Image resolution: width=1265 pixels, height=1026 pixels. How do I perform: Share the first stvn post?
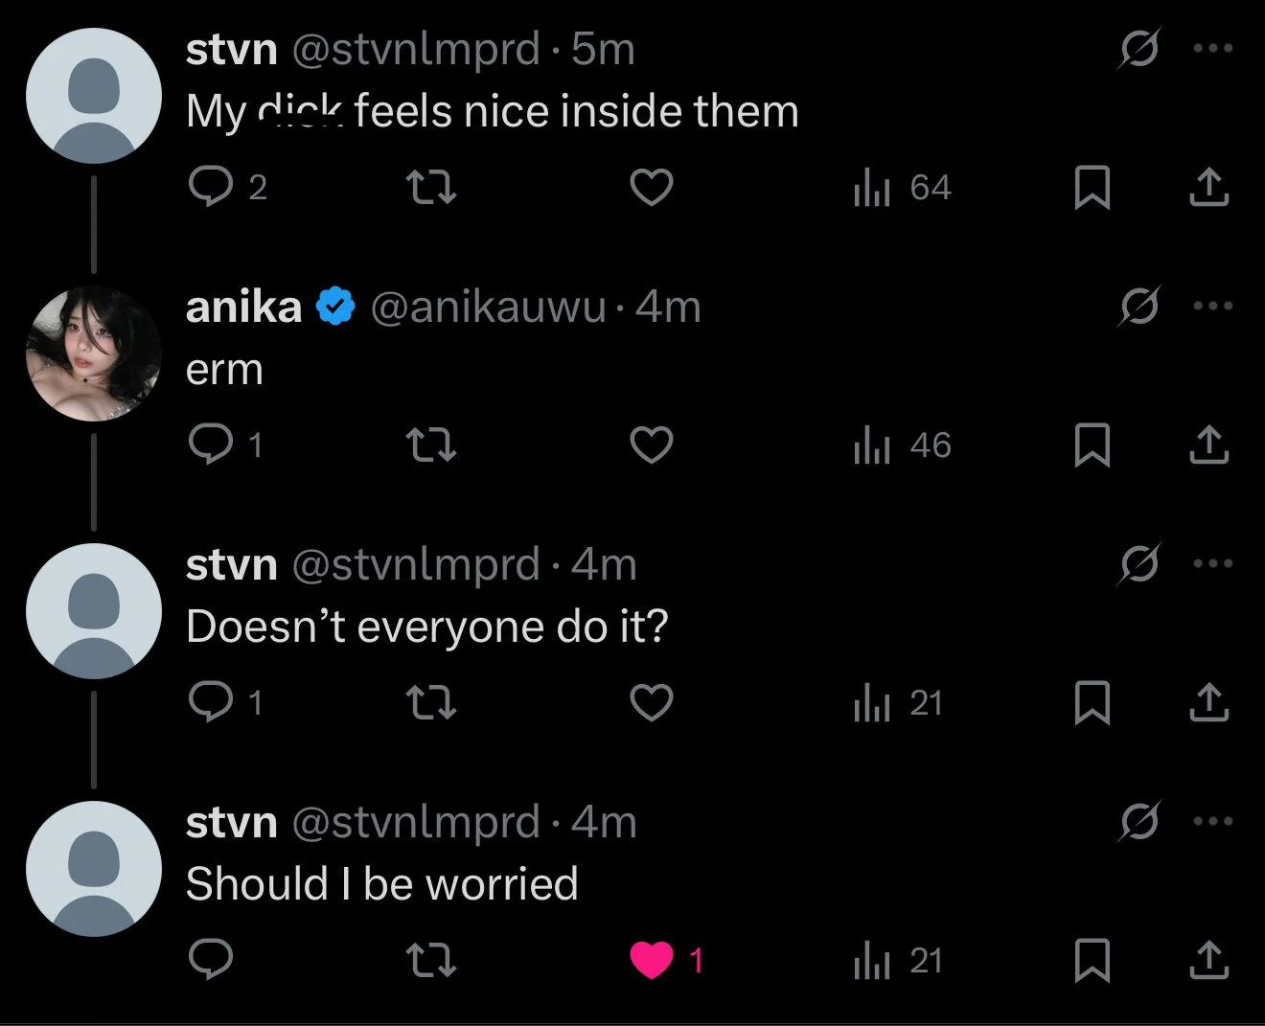[1208, 187]
